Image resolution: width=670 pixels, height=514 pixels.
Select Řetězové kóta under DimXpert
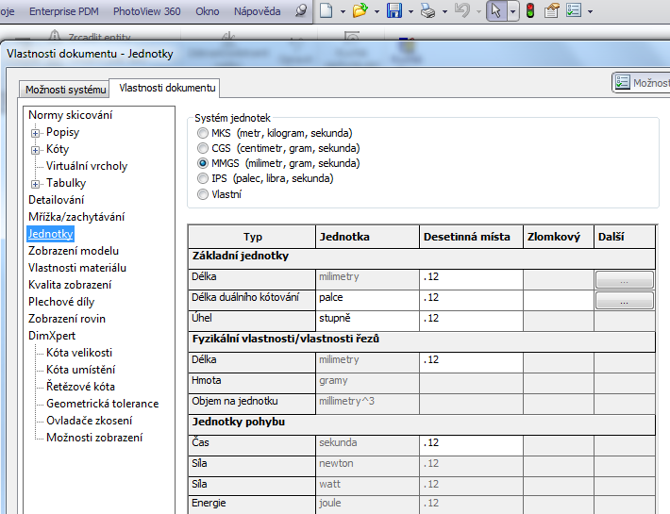click(80, 387)
